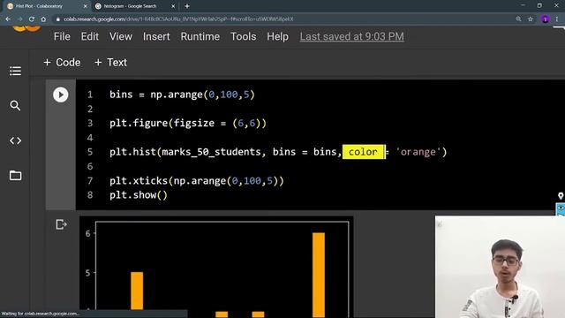This screenshot has height=318, width=565.
Task: Open the Tools menu
Action: [x=244, y=36]
